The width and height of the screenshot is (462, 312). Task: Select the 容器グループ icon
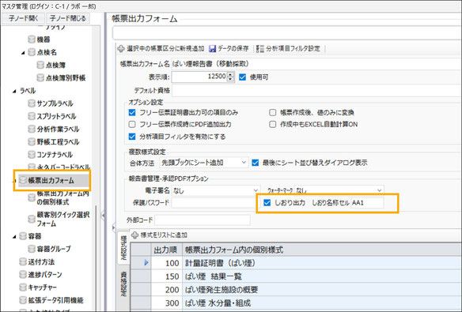pyautogui.click(x=32, y=249)
